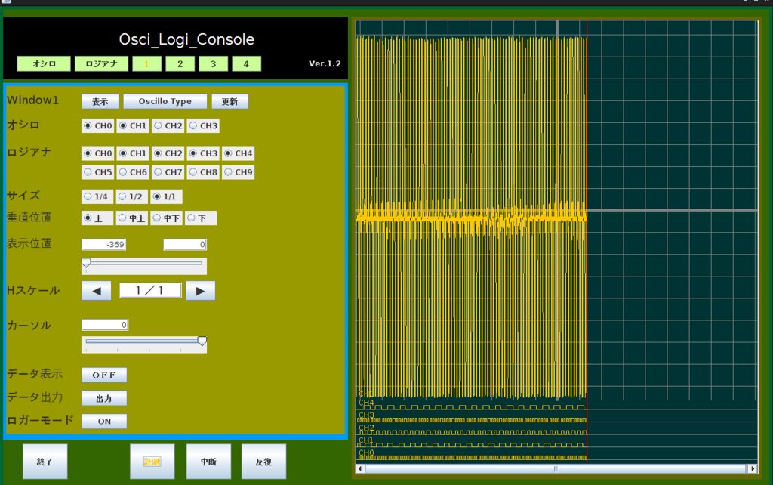Select Oscillo CH0 radio button

tap(97, 126)
